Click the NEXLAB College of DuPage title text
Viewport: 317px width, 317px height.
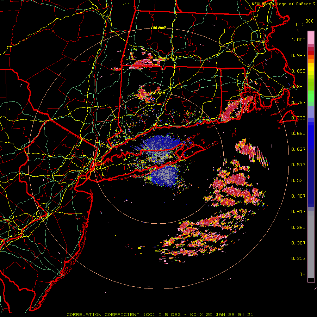click(x=283, y=4)
